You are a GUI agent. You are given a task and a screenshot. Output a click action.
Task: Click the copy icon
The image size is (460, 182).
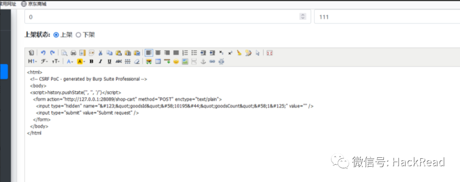109,53
